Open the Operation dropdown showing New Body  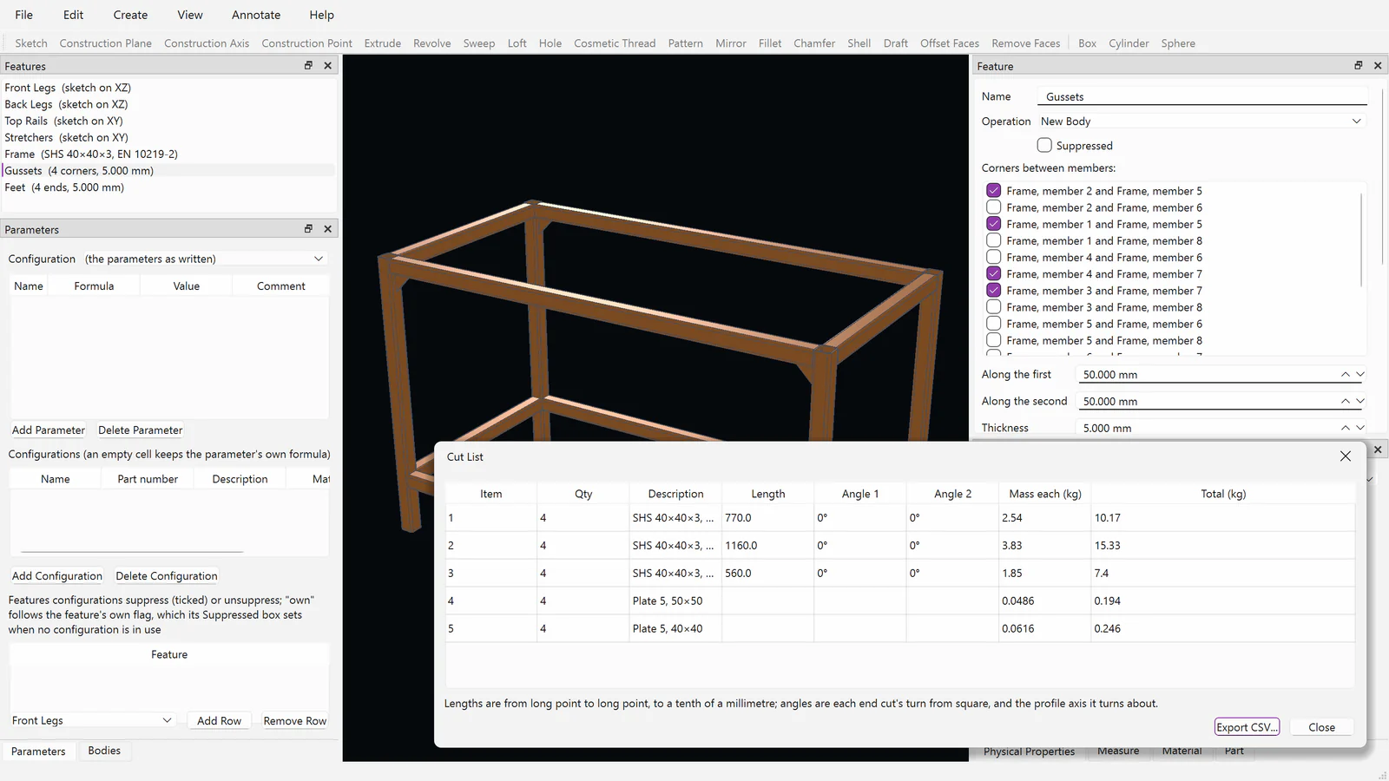tap(1201, 121)
